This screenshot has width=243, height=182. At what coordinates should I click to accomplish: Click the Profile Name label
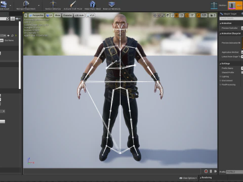[x=227, y=68]
